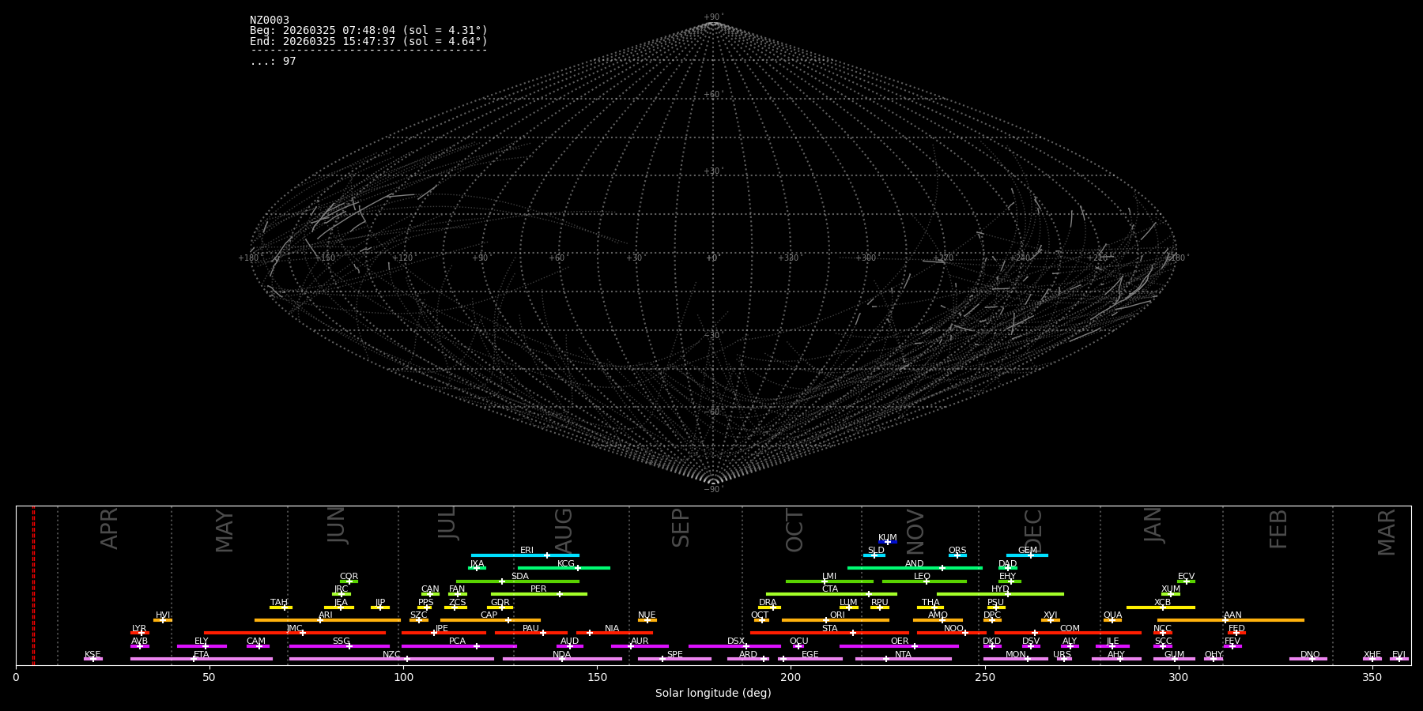Click the ORI shower label

click(837, 615)
